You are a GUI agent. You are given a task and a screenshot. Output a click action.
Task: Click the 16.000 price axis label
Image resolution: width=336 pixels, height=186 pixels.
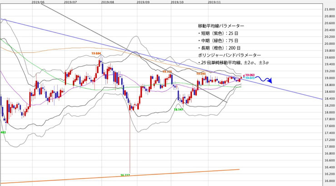pyautogui.click(x=330, y=181)
